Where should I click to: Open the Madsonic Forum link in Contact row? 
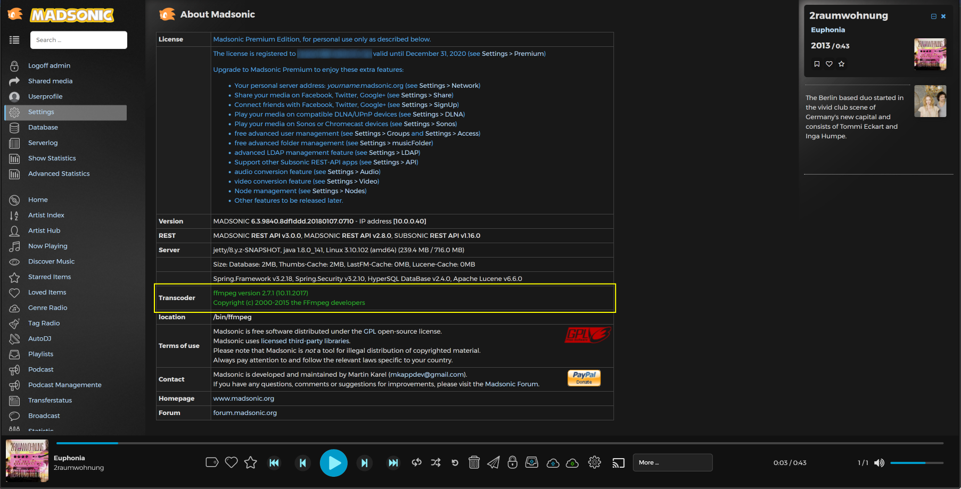(511, 384)
